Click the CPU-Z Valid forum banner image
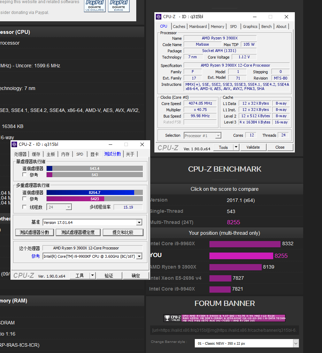 [224, 318]
